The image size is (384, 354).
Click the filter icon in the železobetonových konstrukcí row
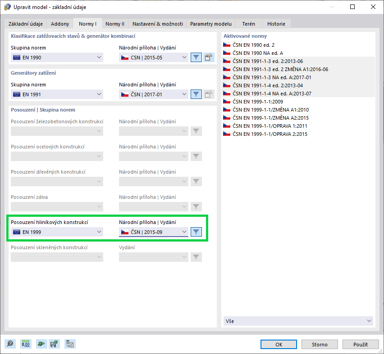(196, 131)
